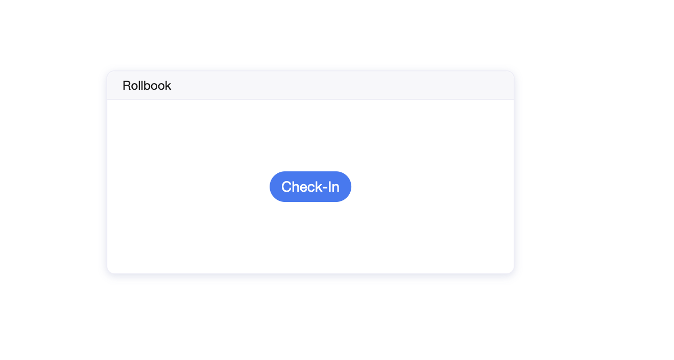Click the blue Check-In button
674x360 pixels.
pyautogui.click(x=310, y=187)
